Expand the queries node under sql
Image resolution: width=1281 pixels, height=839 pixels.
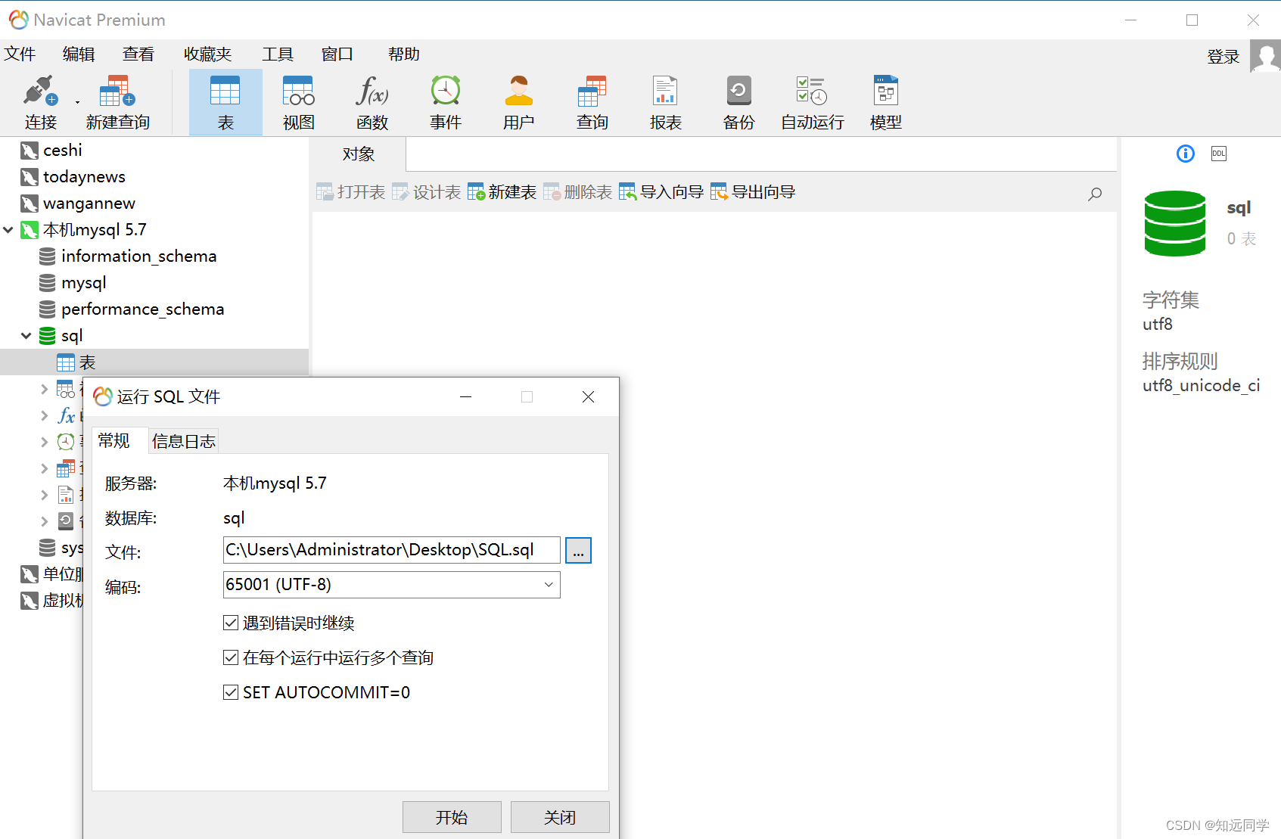[44, 468]
